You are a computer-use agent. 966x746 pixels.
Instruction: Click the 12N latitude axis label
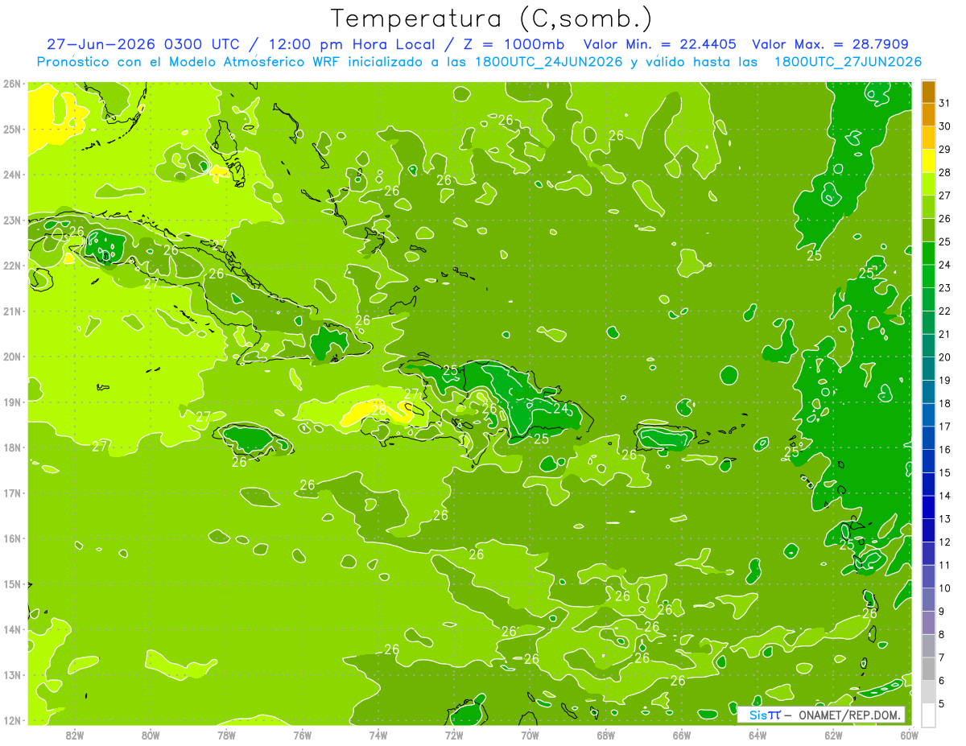(12, 720)
